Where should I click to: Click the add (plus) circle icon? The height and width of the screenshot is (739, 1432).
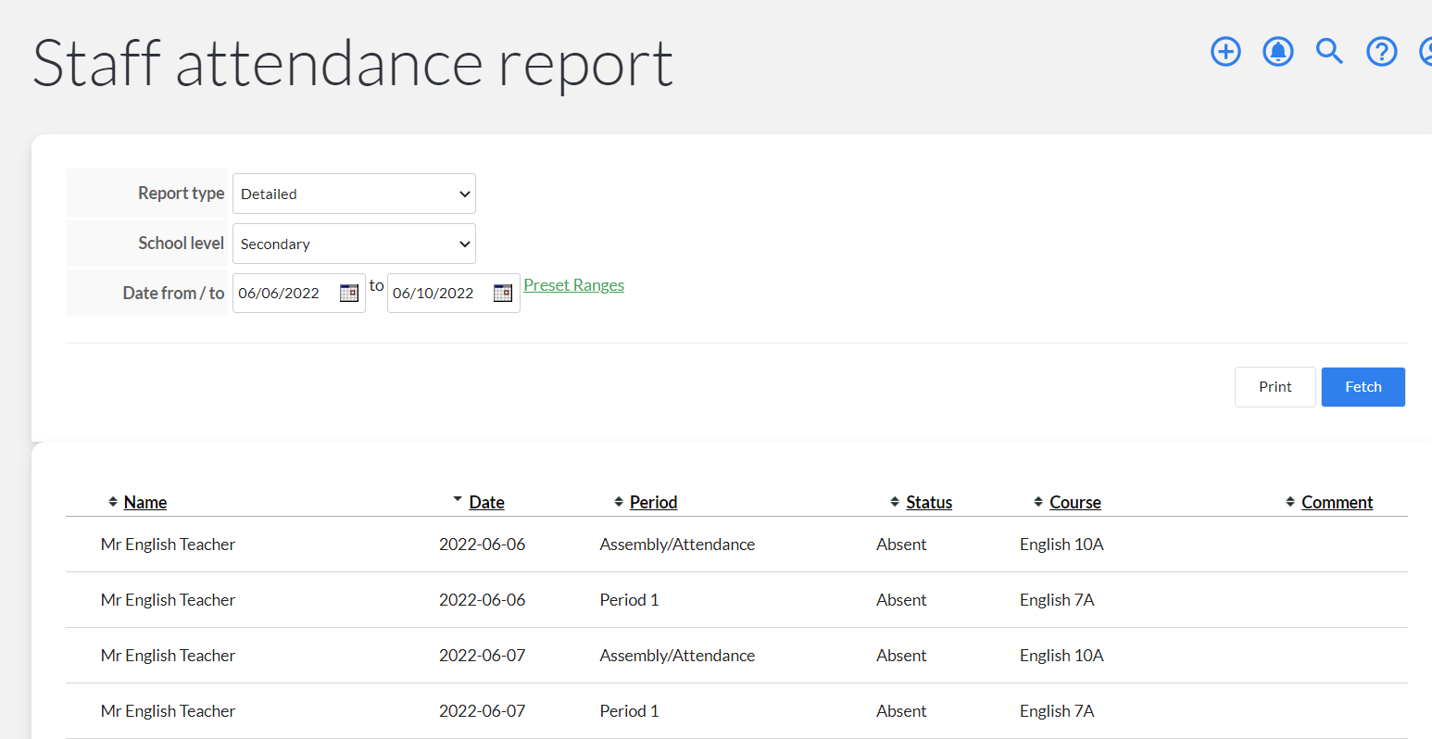coord(1225,52)
